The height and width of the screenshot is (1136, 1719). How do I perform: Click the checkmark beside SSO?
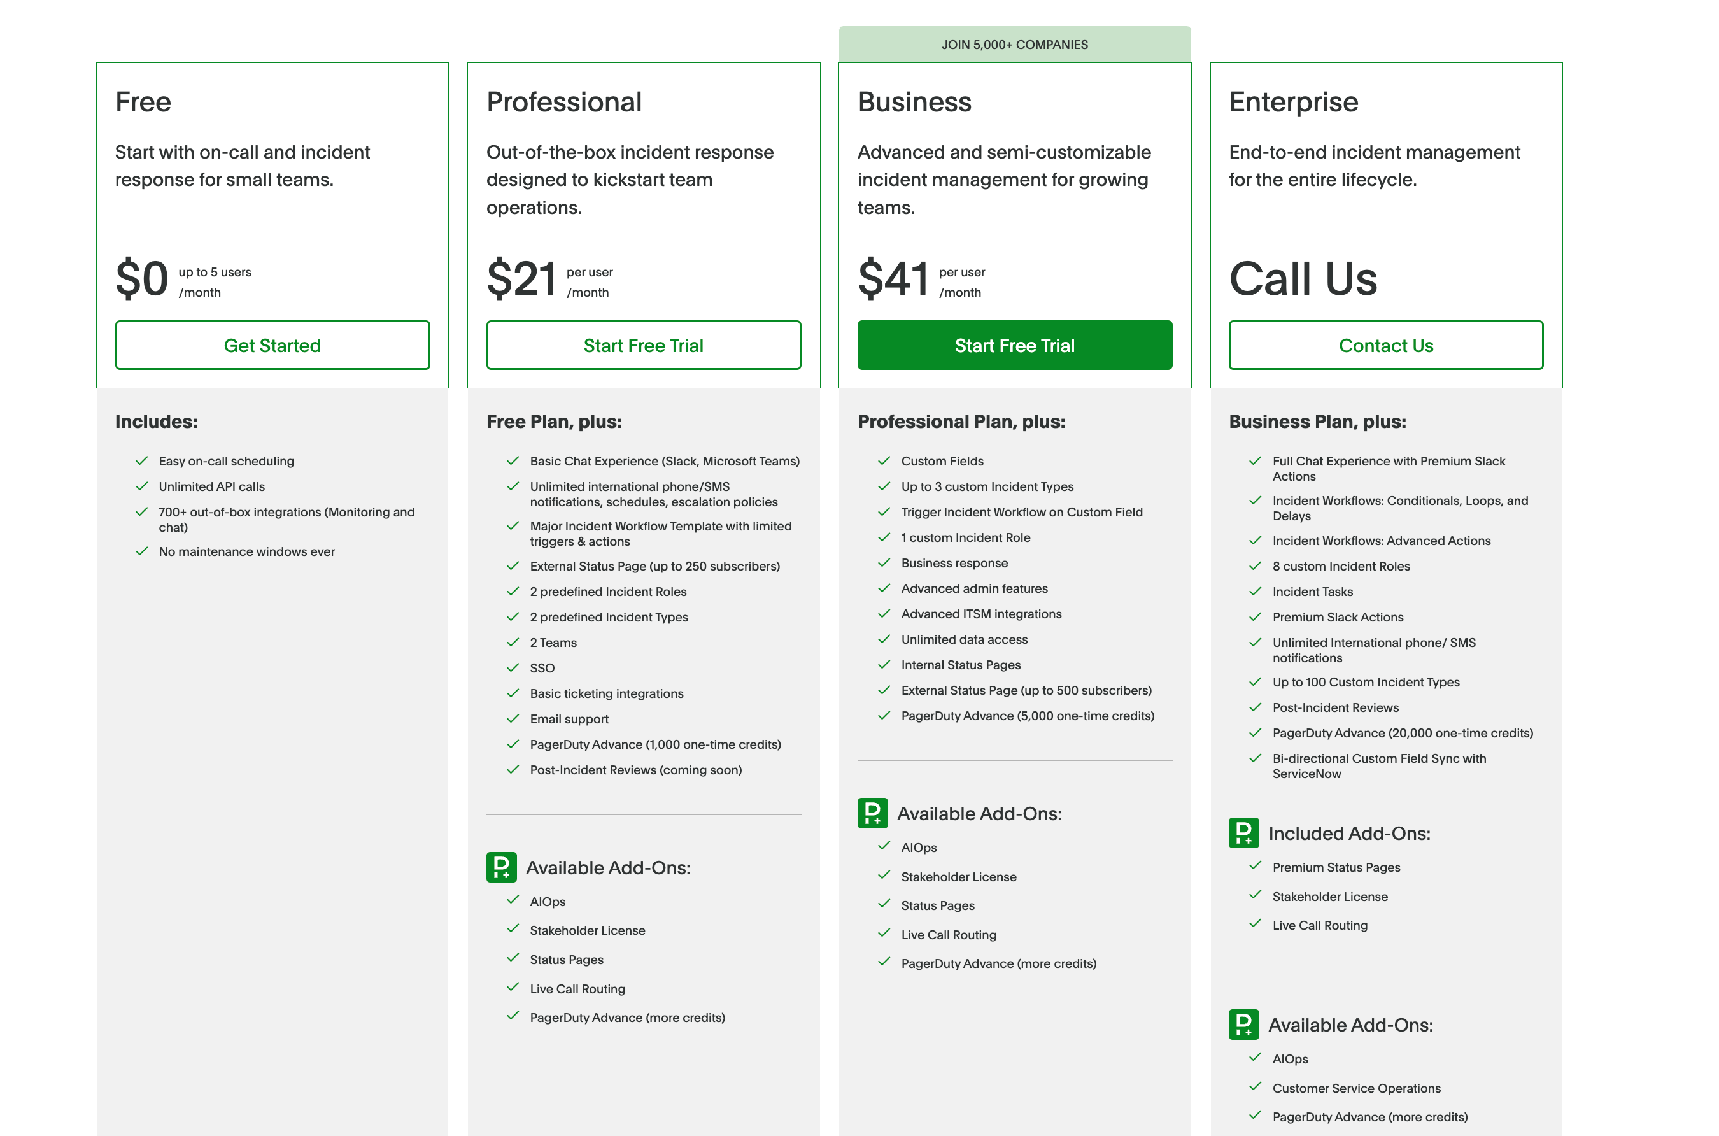click(x=513, y=667)
